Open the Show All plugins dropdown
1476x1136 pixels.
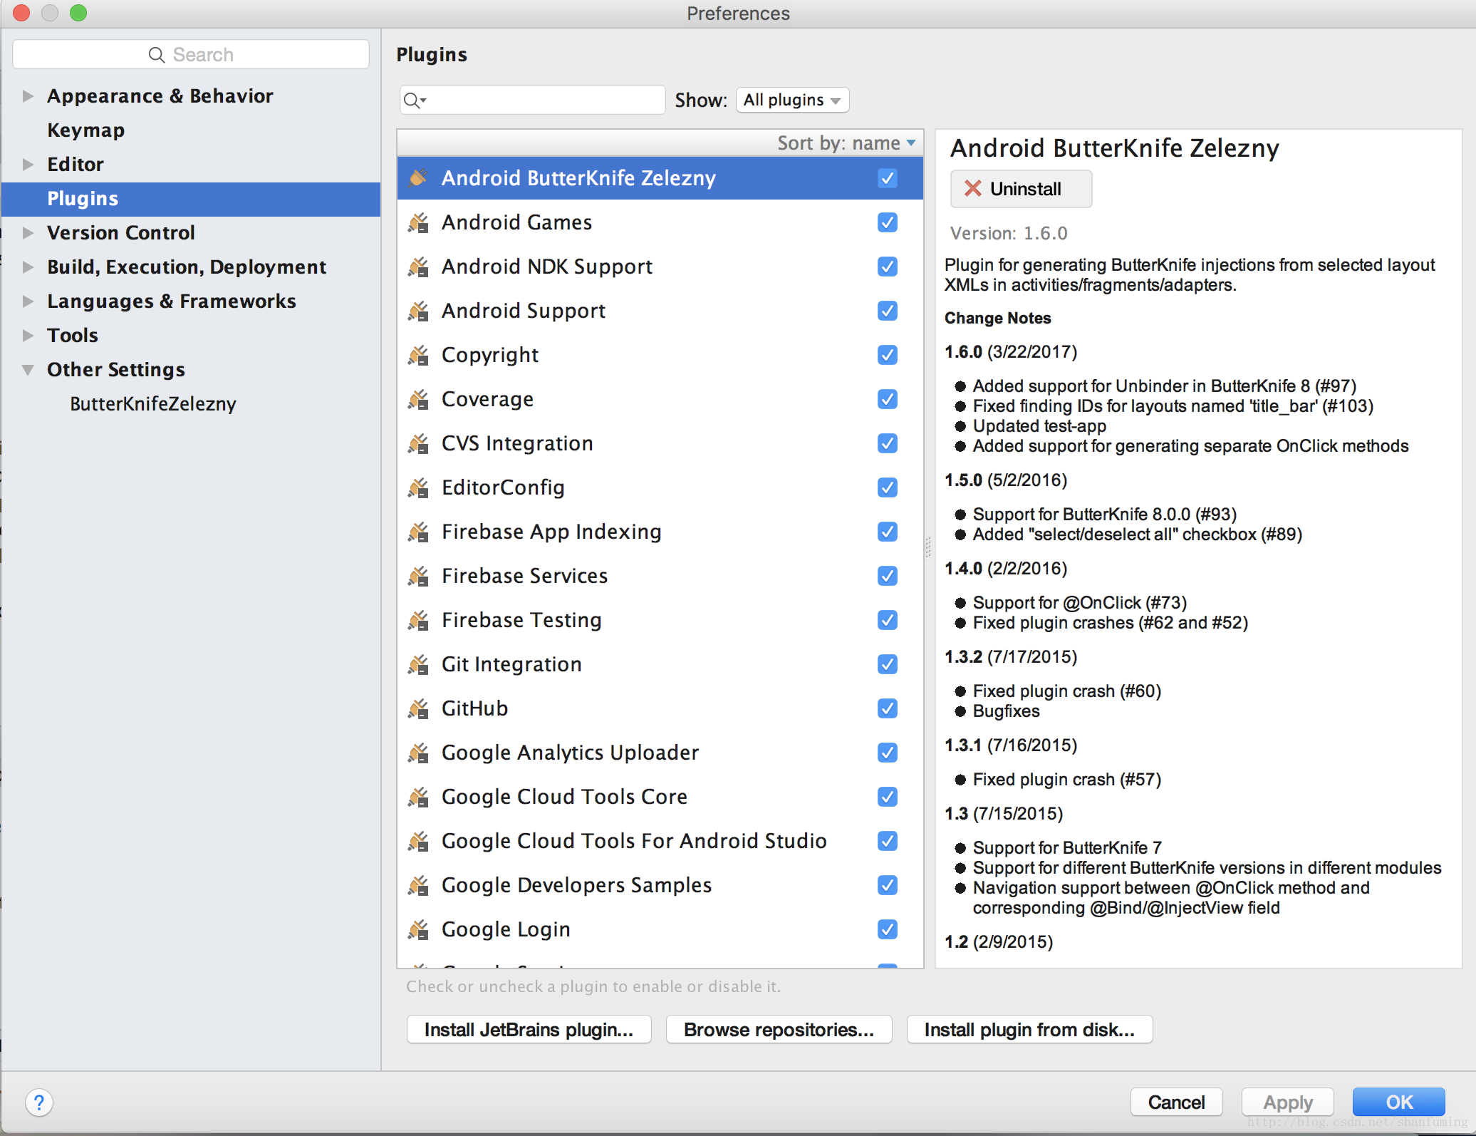(792, 100)
